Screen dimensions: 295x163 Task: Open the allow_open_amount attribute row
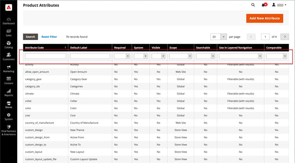(156, 72)
